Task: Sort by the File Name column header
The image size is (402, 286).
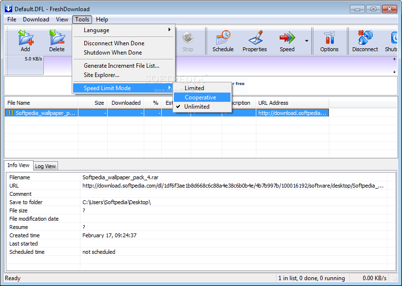Action: click(x=41, y=103)
